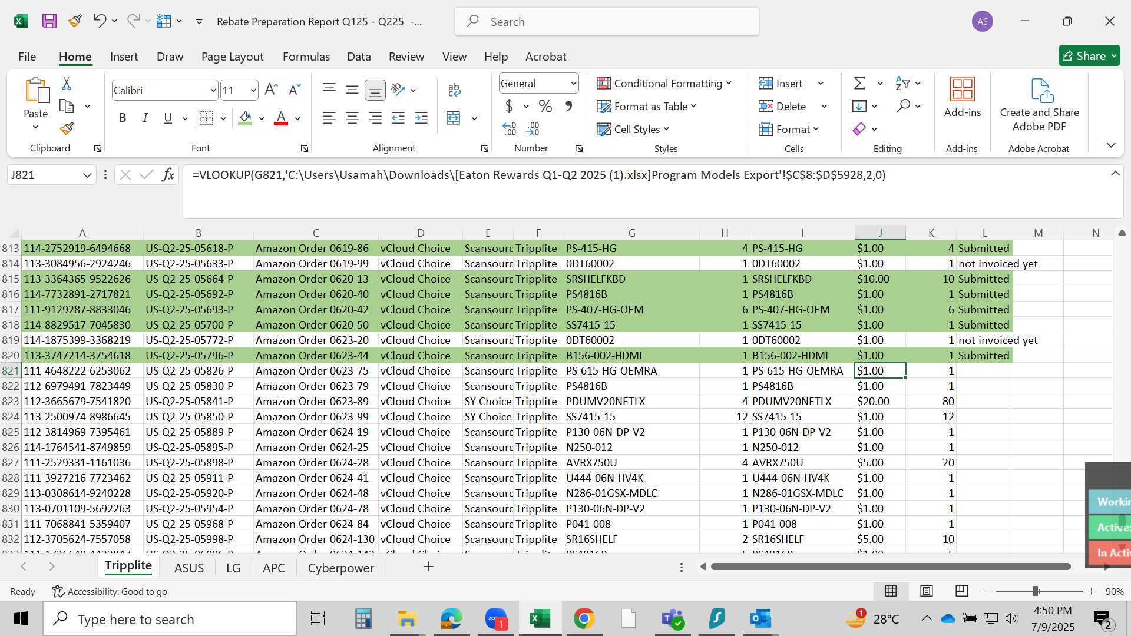
Task: Select cell with PS-615-HG-OEMRA in column G
Action: click(x=631, y=371)
